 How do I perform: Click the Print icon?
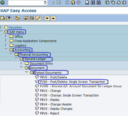(x=87, y=3)
